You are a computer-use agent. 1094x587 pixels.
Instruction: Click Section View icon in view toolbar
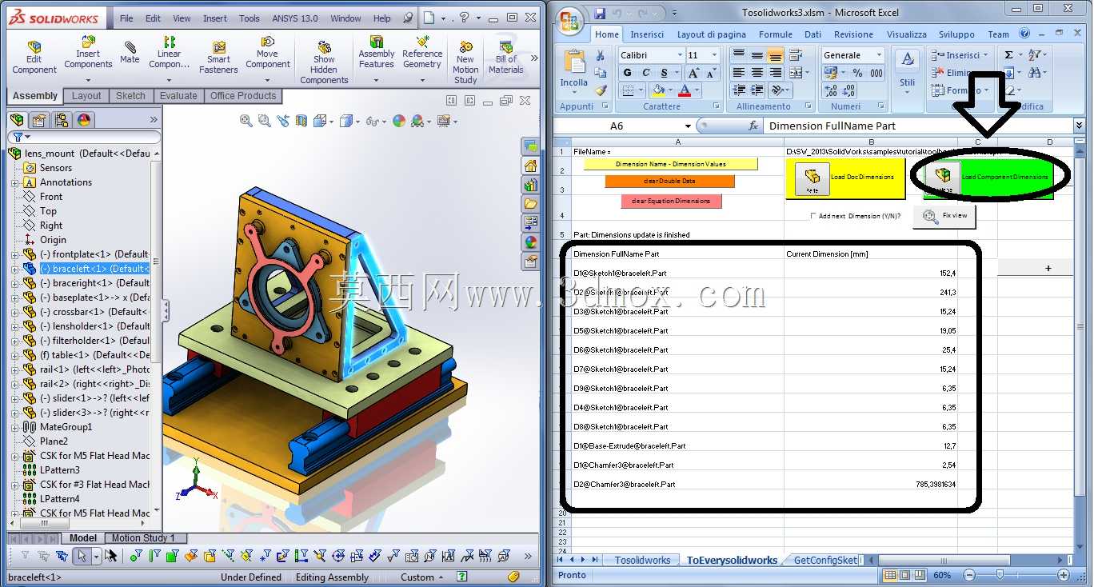tap(301, 121)
